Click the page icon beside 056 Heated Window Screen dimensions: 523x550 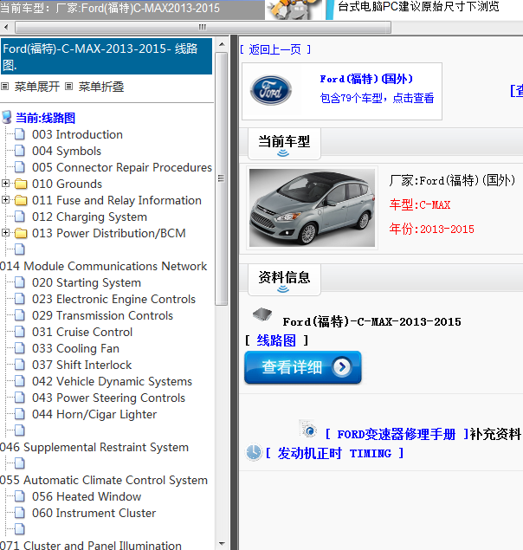point(20,496)
